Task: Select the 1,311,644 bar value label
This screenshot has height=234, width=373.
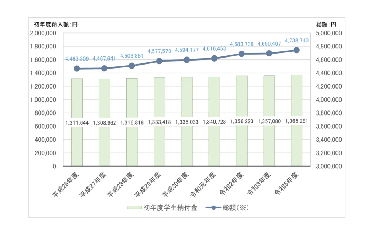Action: tap(77, 122)
